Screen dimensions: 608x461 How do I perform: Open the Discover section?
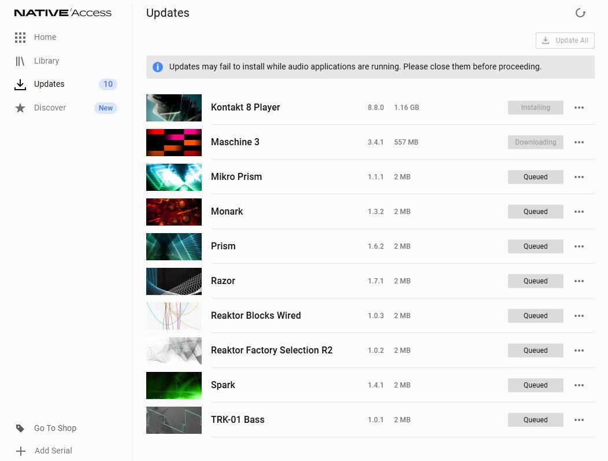[50, 108]
